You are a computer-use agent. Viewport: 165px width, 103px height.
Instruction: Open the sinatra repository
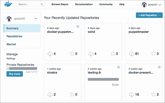(52, 72)
